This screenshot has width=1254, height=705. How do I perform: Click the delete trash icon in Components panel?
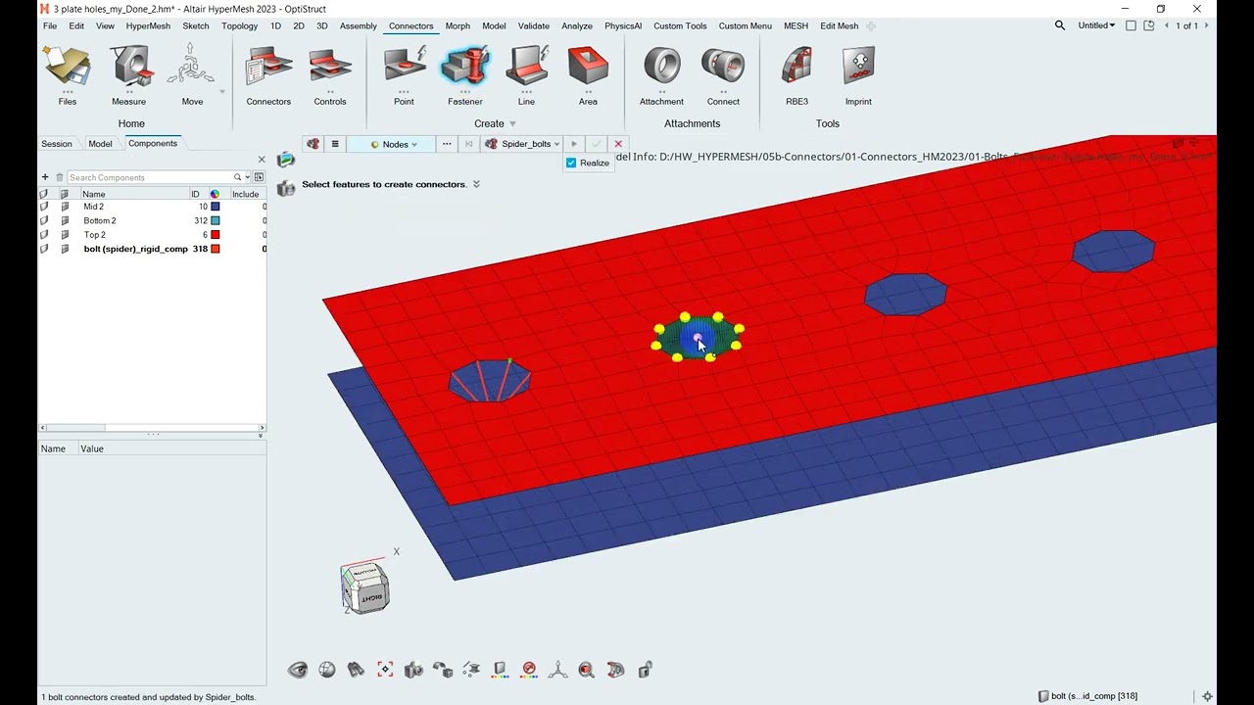click(59, 177)
